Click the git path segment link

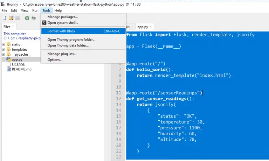pyautogui.click(x=13, y=38)
